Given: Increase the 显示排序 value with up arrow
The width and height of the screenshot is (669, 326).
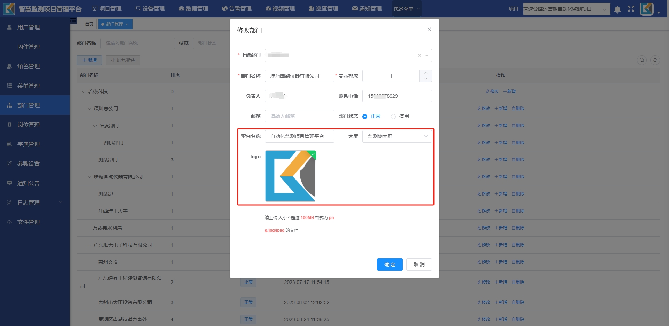Looking at the screenshot, I should coord(425,73).
